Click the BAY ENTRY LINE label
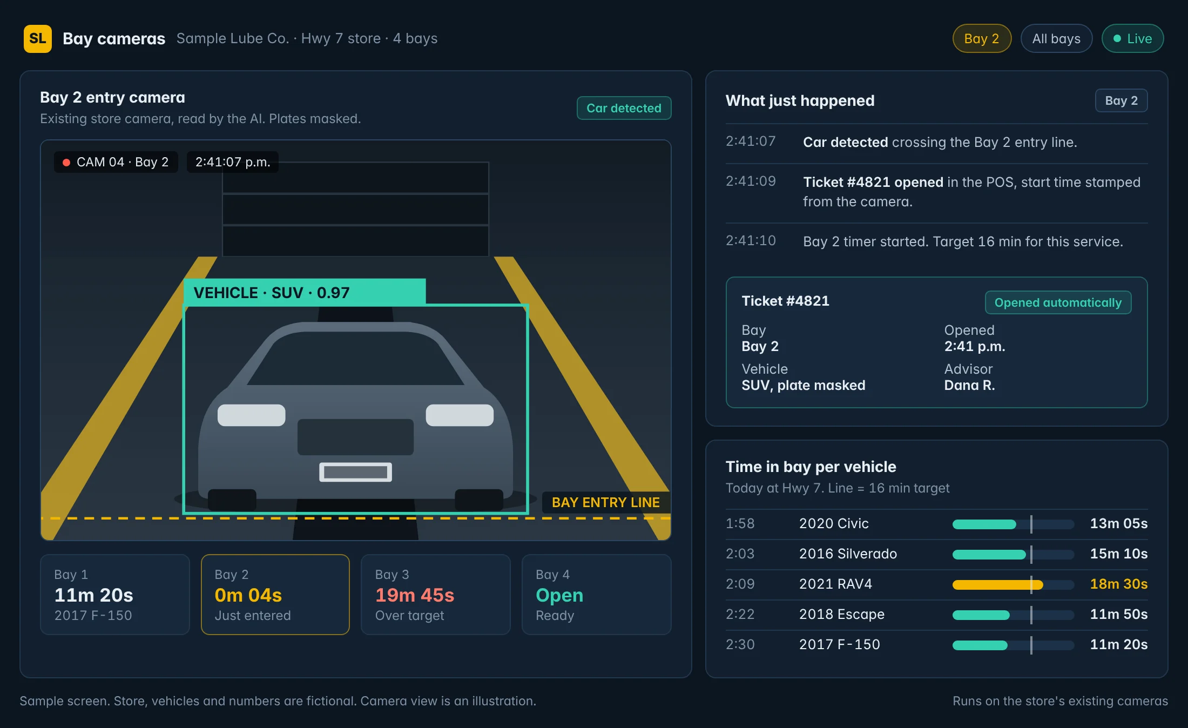 [x=605, y=502]
